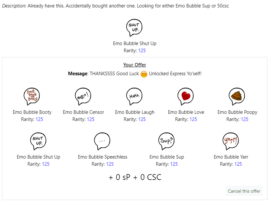Click the offered Shut Up bubble icon
Screen dimensions: 271x203
(38, 141)
